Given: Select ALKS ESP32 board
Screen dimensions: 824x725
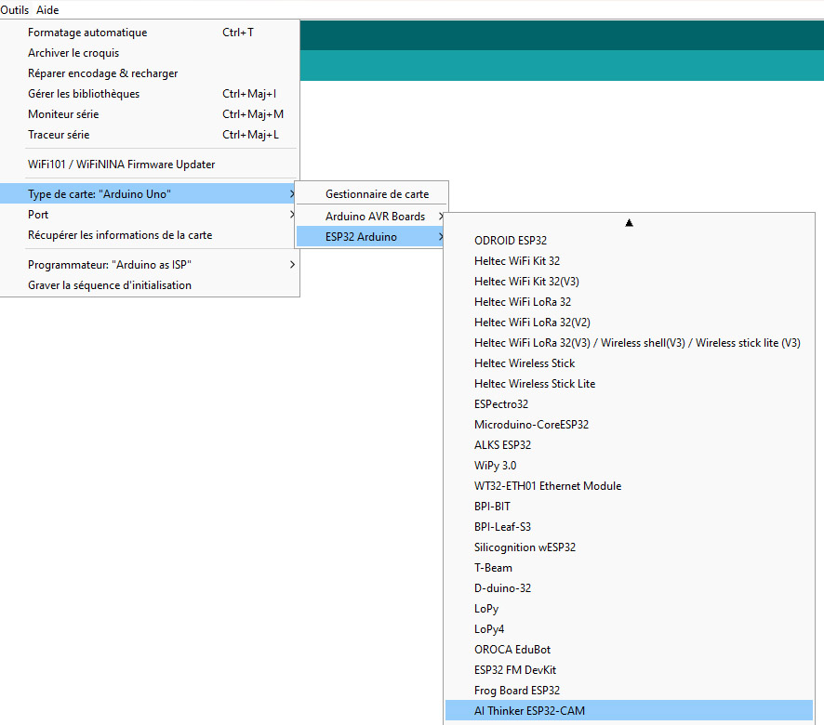Looking at the screenshot, I should point(629,445).
